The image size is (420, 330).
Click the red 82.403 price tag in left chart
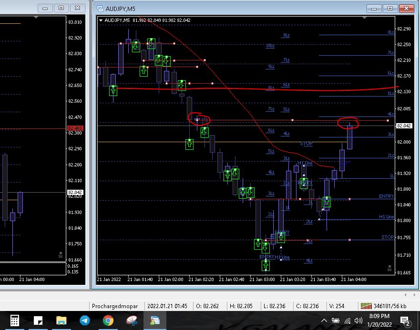tap(75, 128)
